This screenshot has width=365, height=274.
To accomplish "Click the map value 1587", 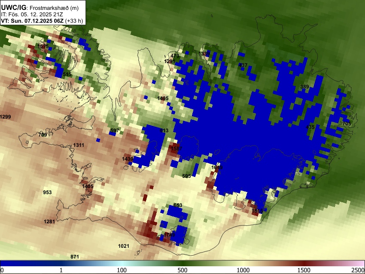I will pyautogui.click(x=176, y=149).
